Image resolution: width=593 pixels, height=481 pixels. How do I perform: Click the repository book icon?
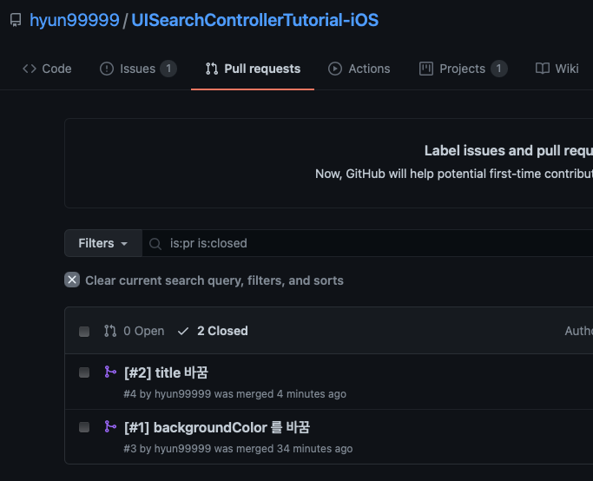pos(16,20)
